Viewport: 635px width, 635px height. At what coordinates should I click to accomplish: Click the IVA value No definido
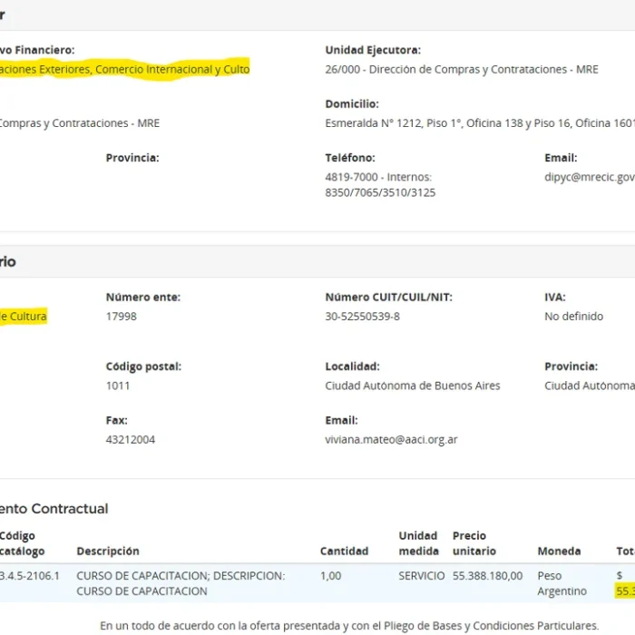coord(573,317)
